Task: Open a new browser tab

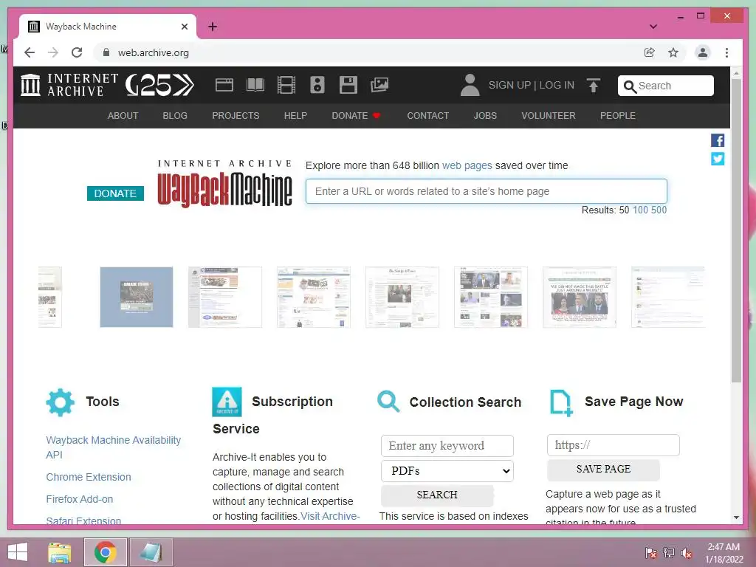Action: [x=213, y=27]
